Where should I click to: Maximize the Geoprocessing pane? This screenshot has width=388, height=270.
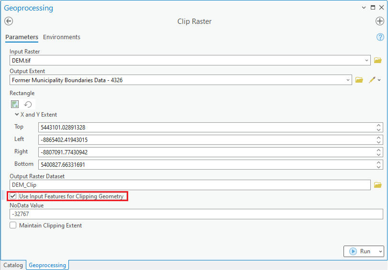(x=373, y=8)
